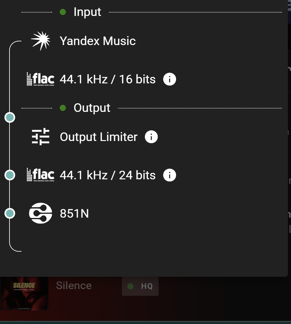291x324 pixels.
Task: Click the 851N player name
Action: point(74,213)
